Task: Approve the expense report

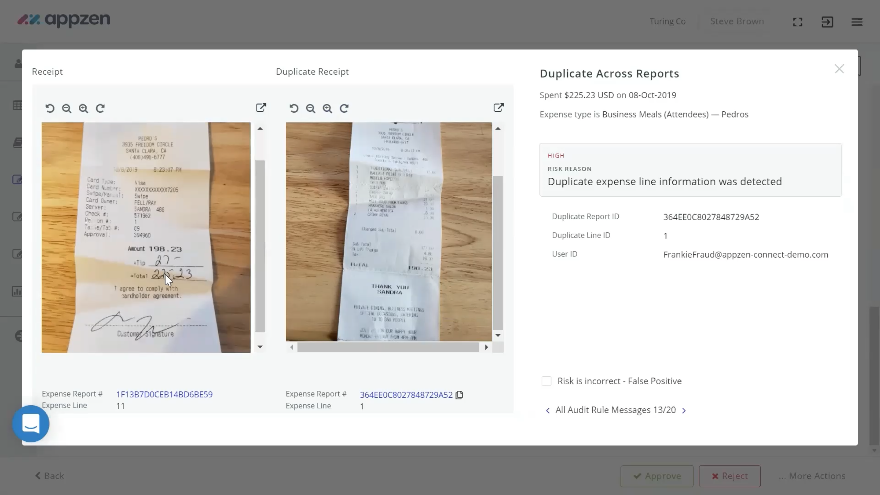Action: tap(657, 476)
